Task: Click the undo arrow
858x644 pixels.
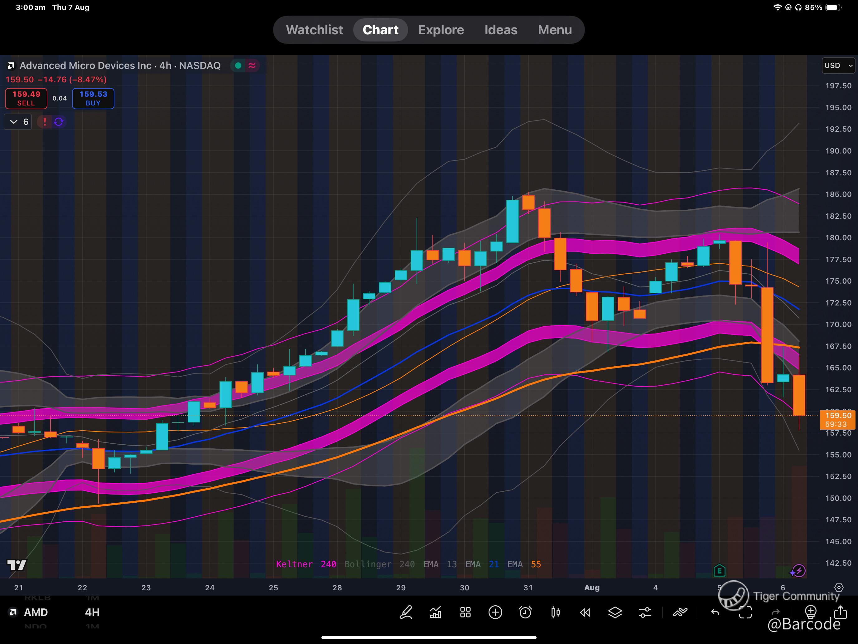Action: [x=715, y=612]
